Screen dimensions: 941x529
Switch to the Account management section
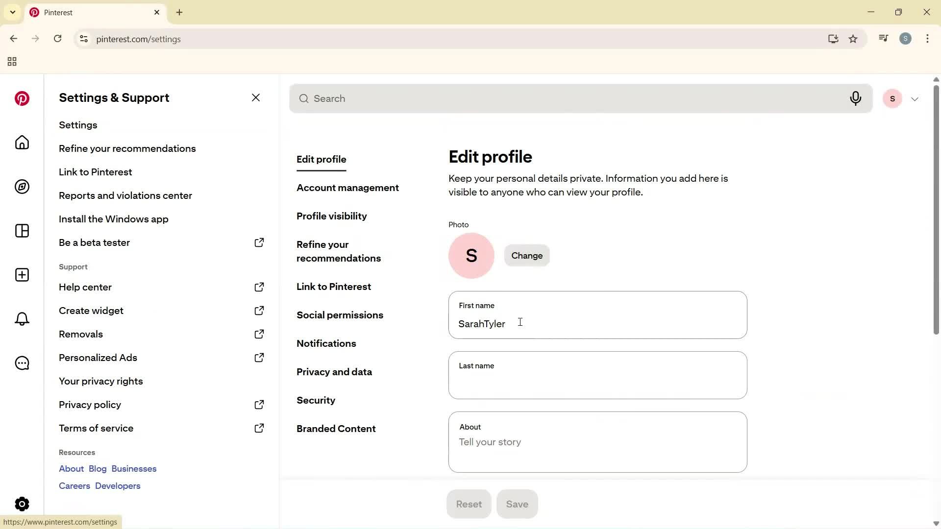347,188
